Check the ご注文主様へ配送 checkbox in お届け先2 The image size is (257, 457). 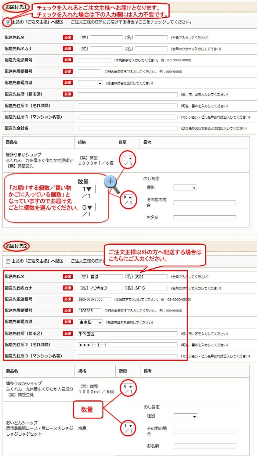(8, 261)
